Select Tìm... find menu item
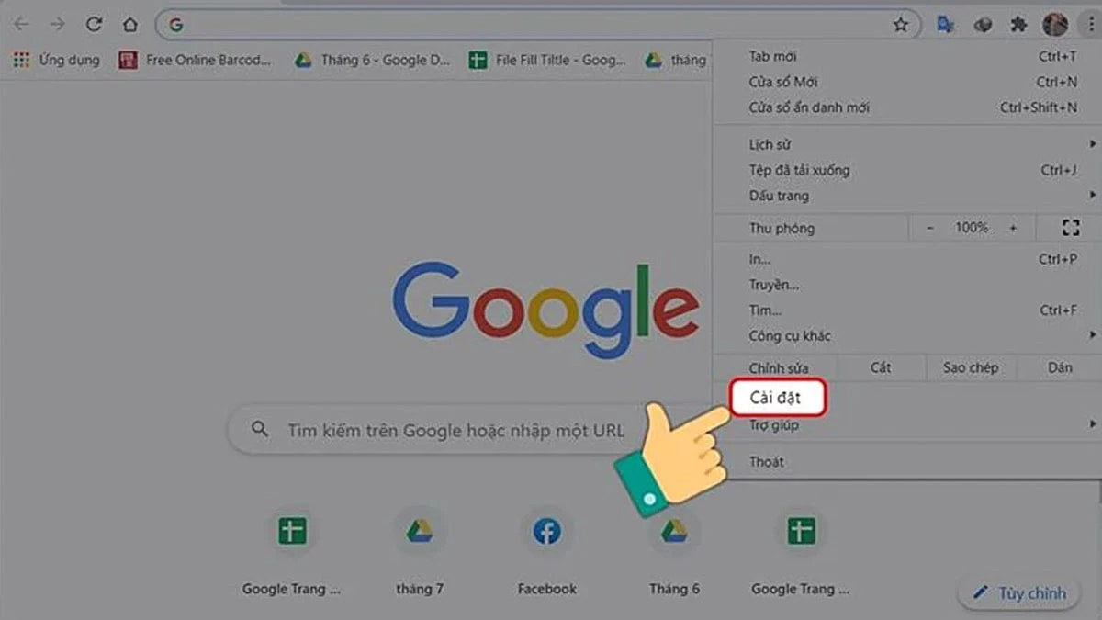 tap(906, 310)
